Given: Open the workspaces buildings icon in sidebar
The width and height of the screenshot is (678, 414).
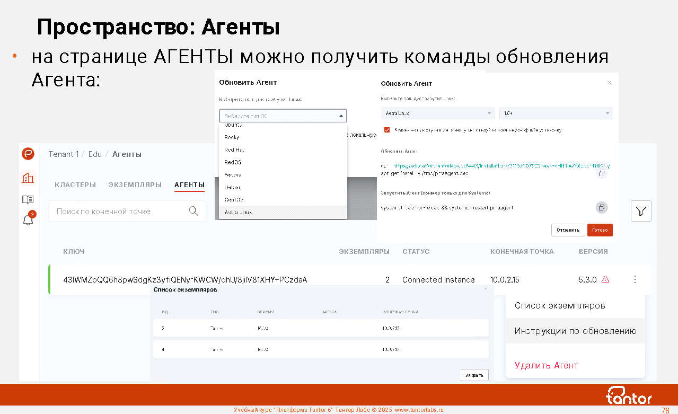Looking at the screenshot, I should tap(28, 178).
